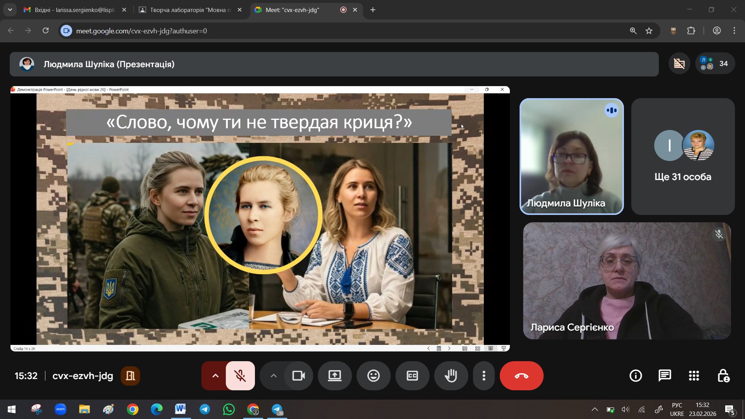
Task: Open the in-call chat panel
Action: tap(665, 376)
